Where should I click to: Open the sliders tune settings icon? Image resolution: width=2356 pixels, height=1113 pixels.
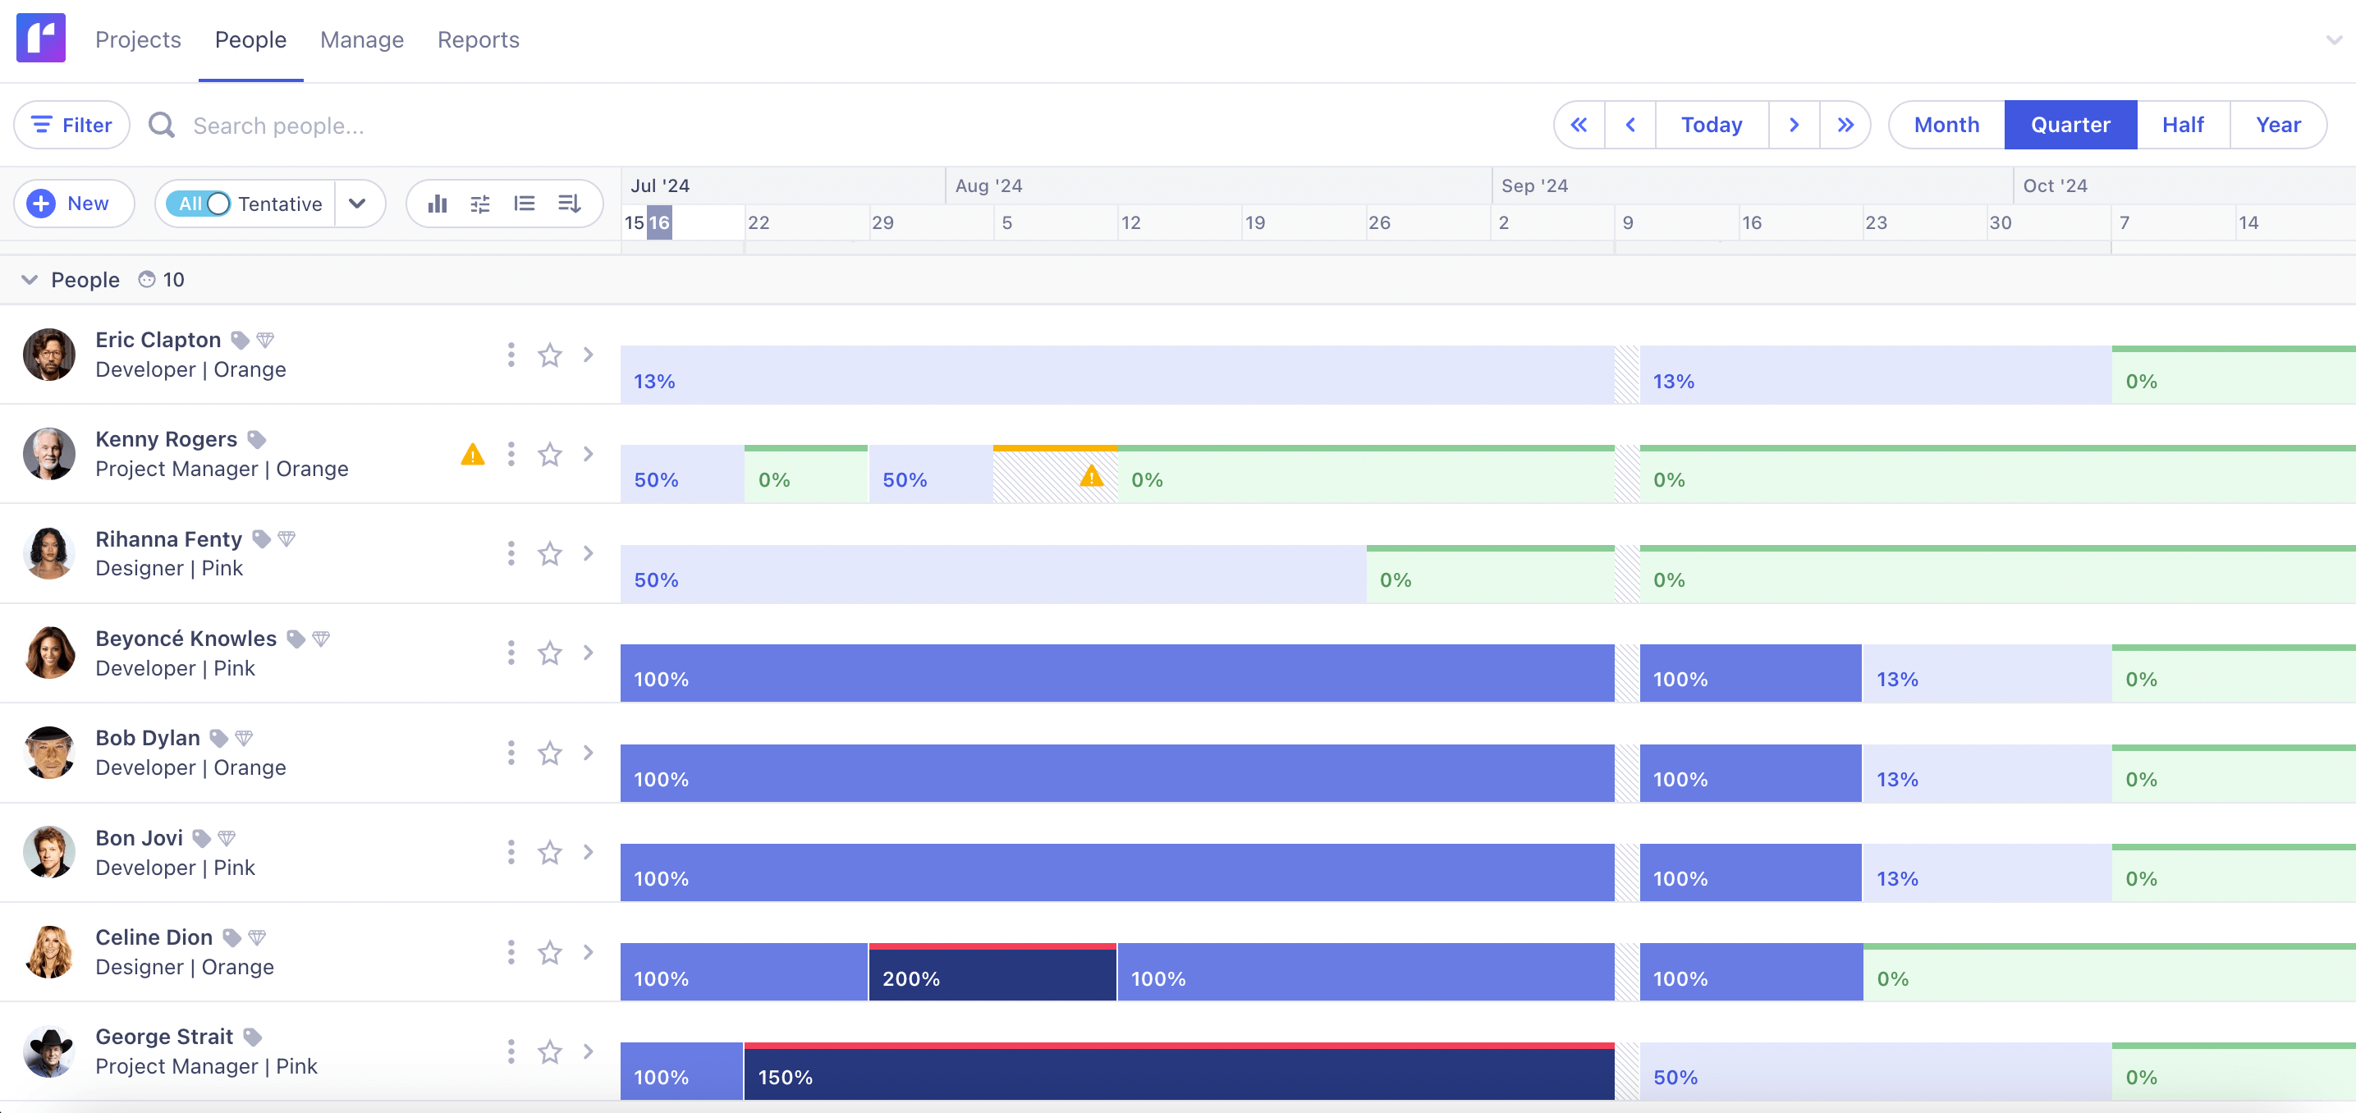[x=480, y=203]
